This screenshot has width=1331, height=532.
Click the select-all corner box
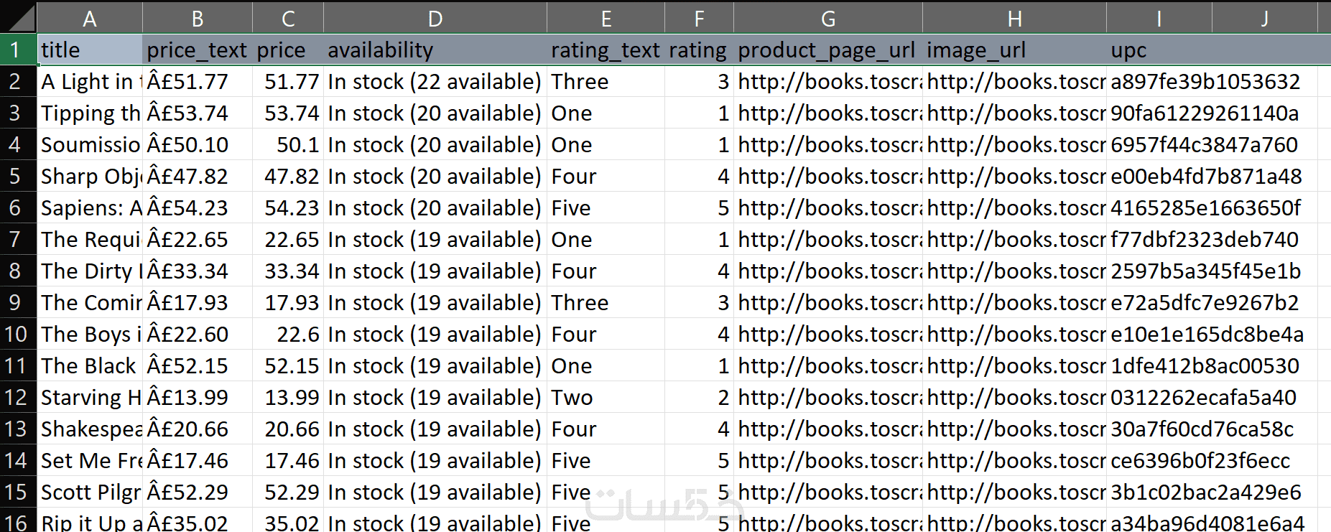pyautogui.click(x=17, y=17)
